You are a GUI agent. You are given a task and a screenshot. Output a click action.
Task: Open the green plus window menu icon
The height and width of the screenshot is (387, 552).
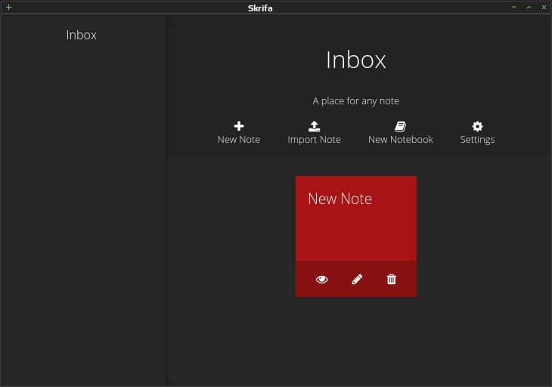point(9,7)
